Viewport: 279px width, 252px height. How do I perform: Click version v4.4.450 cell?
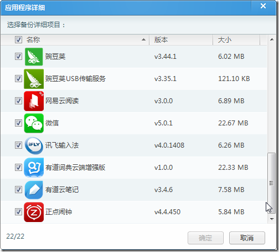[167, 212]
